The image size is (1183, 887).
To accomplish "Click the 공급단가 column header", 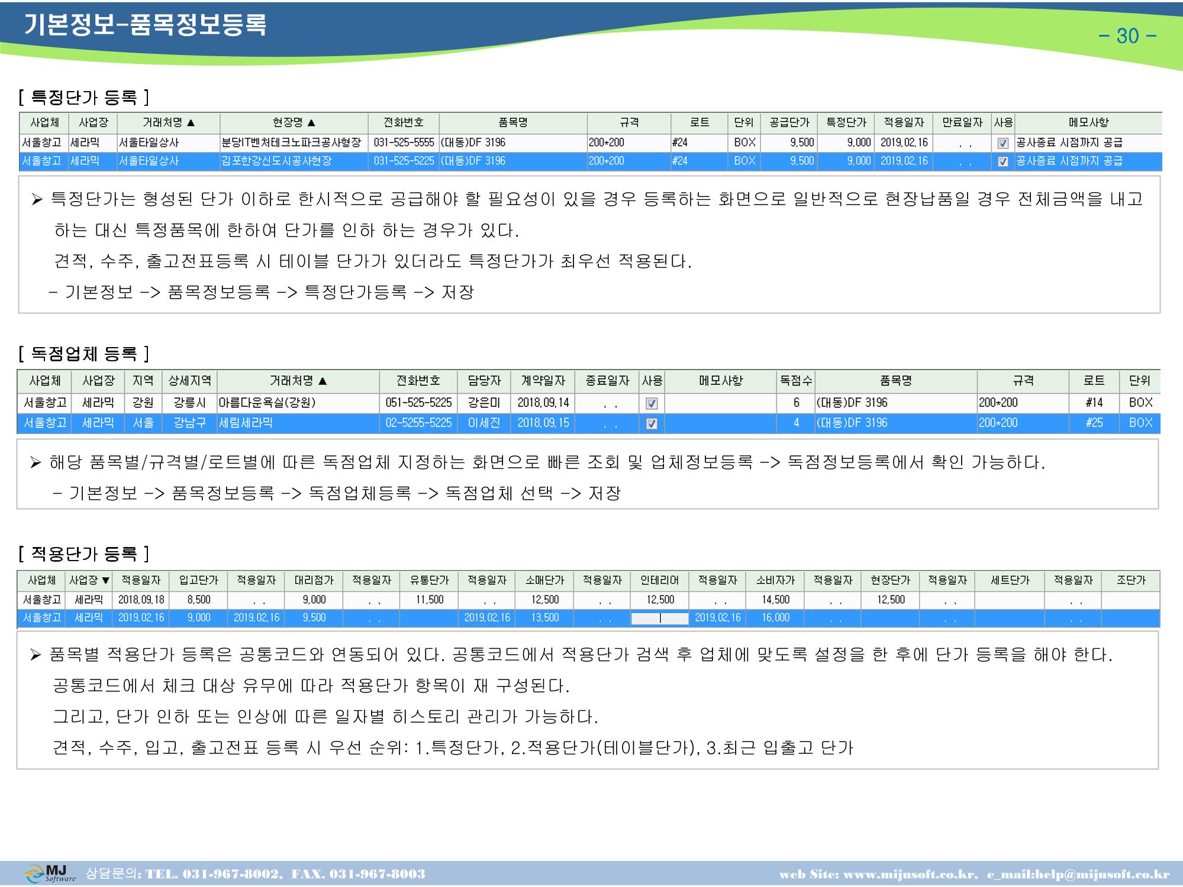I will (x=789, y=123).
